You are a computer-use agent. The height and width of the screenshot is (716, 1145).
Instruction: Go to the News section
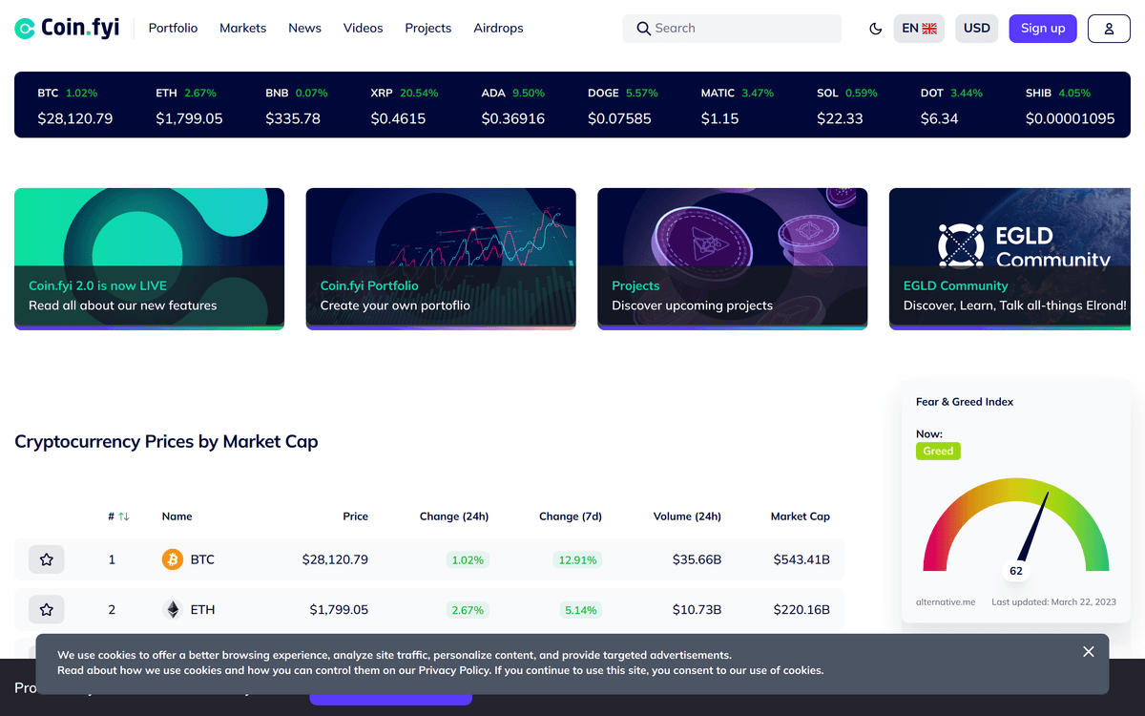point(304,28)
